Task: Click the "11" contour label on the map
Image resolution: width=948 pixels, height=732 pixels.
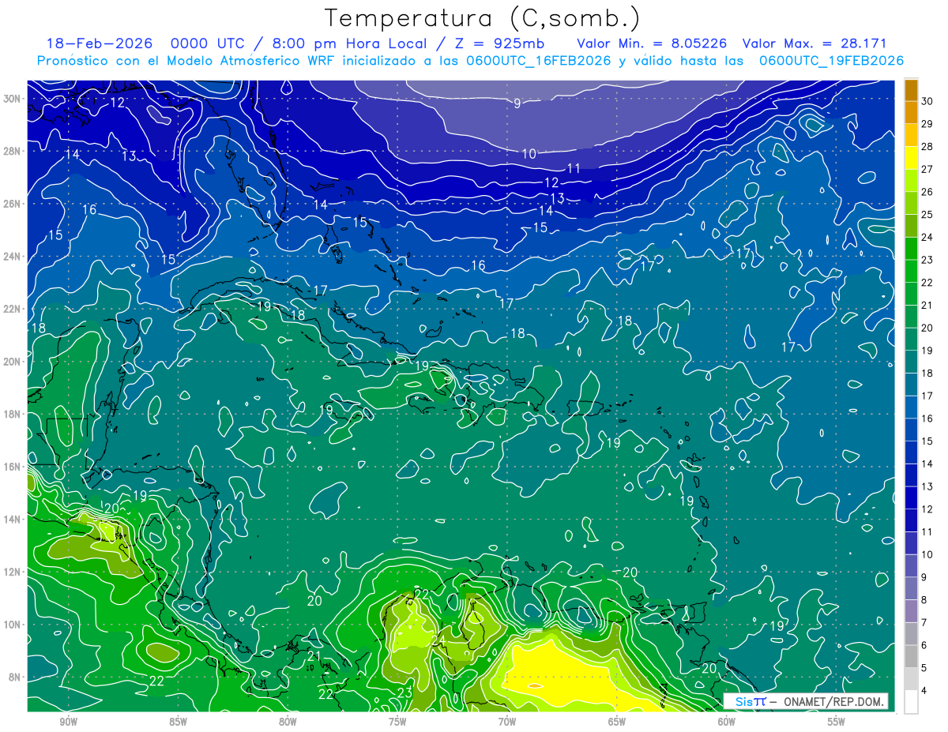Action: pos(574,168)
